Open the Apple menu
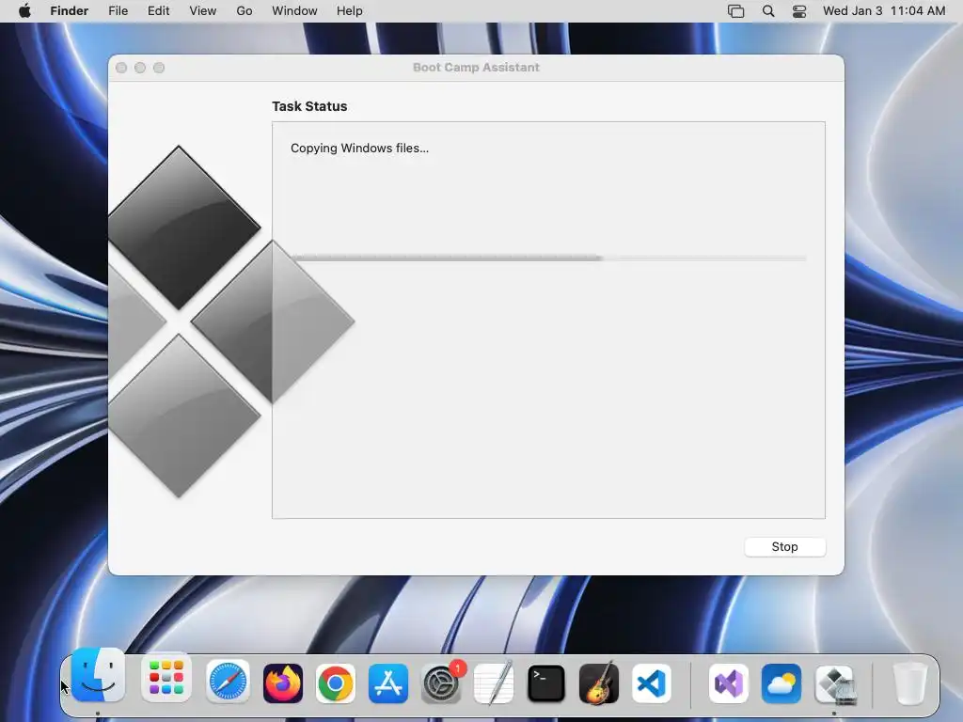The height and width of the screenshot is (722, 963). click(24, 11)
